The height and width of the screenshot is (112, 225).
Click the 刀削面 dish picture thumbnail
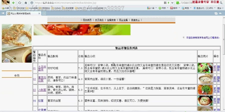tap(205, 90)
